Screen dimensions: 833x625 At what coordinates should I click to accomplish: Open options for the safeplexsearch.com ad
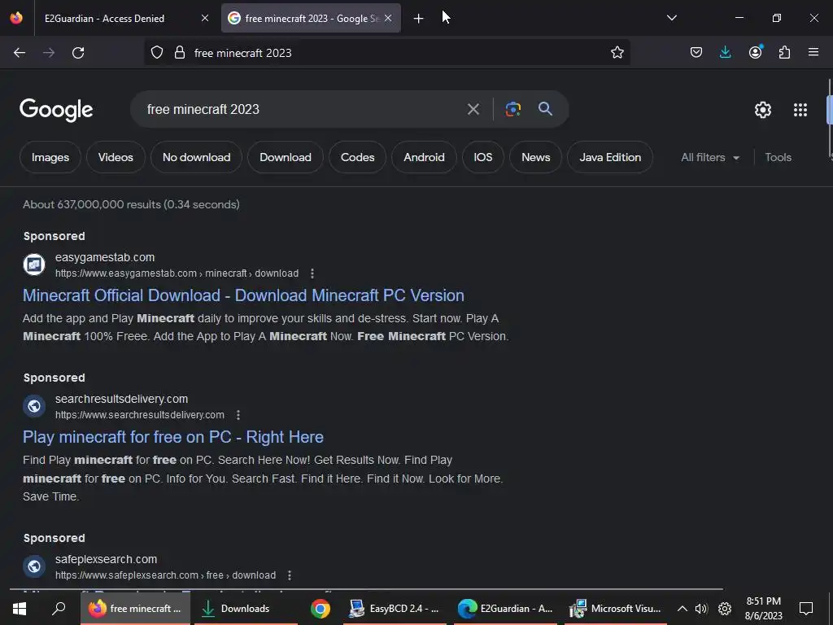coord(290,575)
